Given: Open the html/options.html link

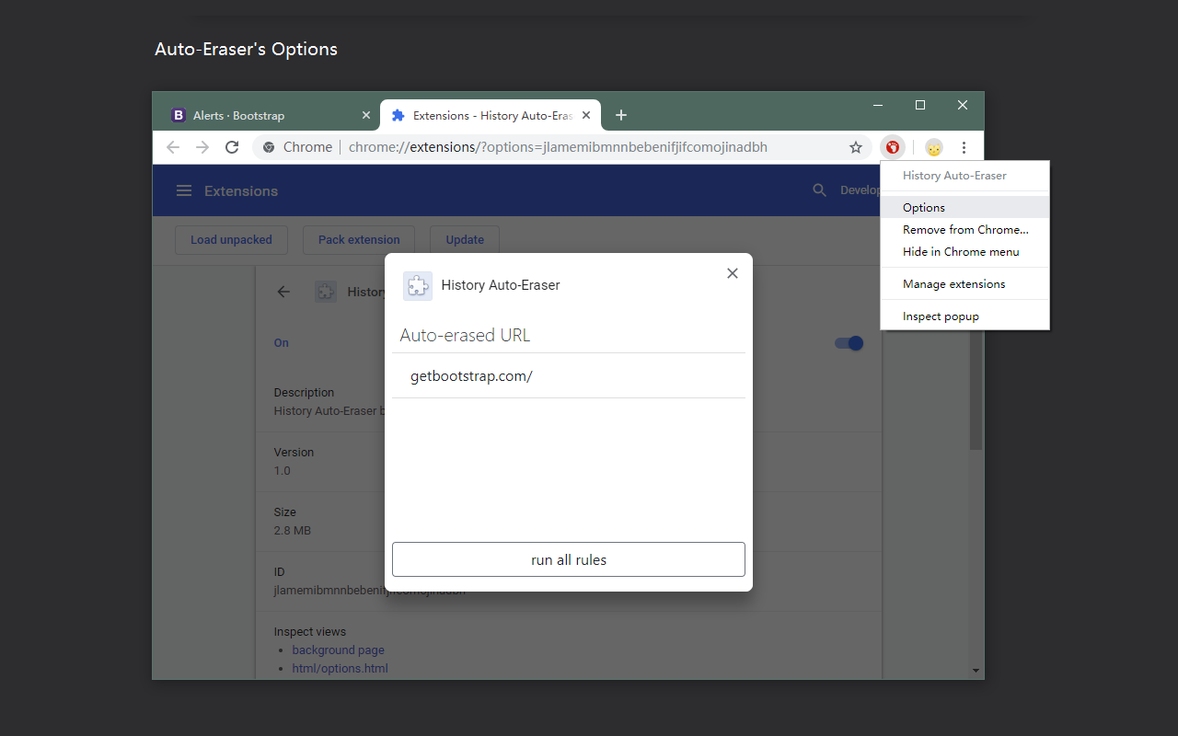Looking at the screenshot, I should pos(340,668).
